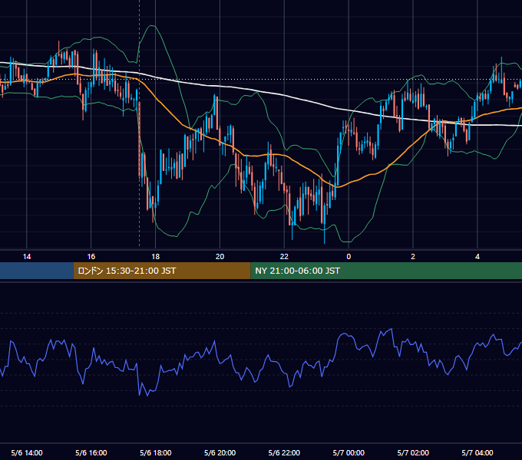Click the '16' hour label on price chart axis
This screenshot has width=522, height=460.
click(91, 257)
